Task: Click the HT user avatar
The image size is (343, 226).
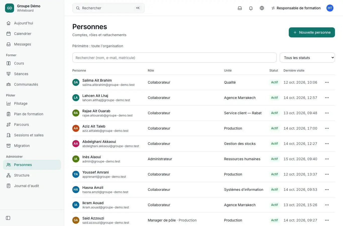Action: (x=330, y=8)
